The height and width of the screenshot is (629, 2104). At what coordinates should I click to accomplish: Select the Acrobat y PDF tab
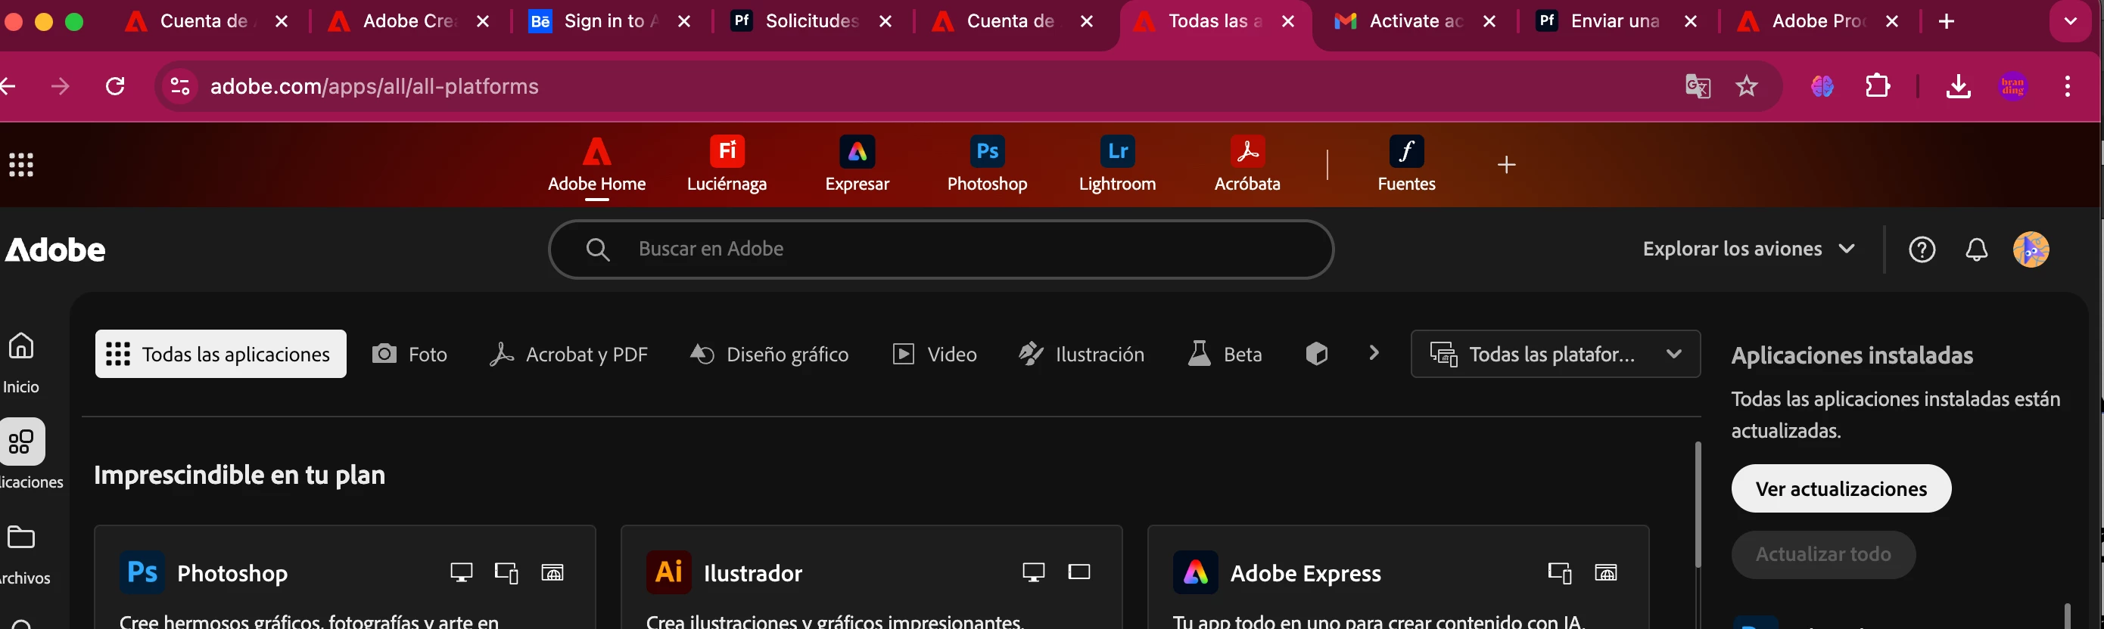click(x=568, y=354)
